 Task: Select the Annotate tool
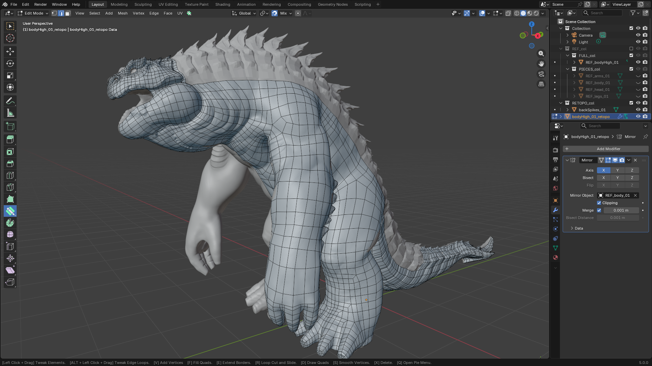click(10, 101)
